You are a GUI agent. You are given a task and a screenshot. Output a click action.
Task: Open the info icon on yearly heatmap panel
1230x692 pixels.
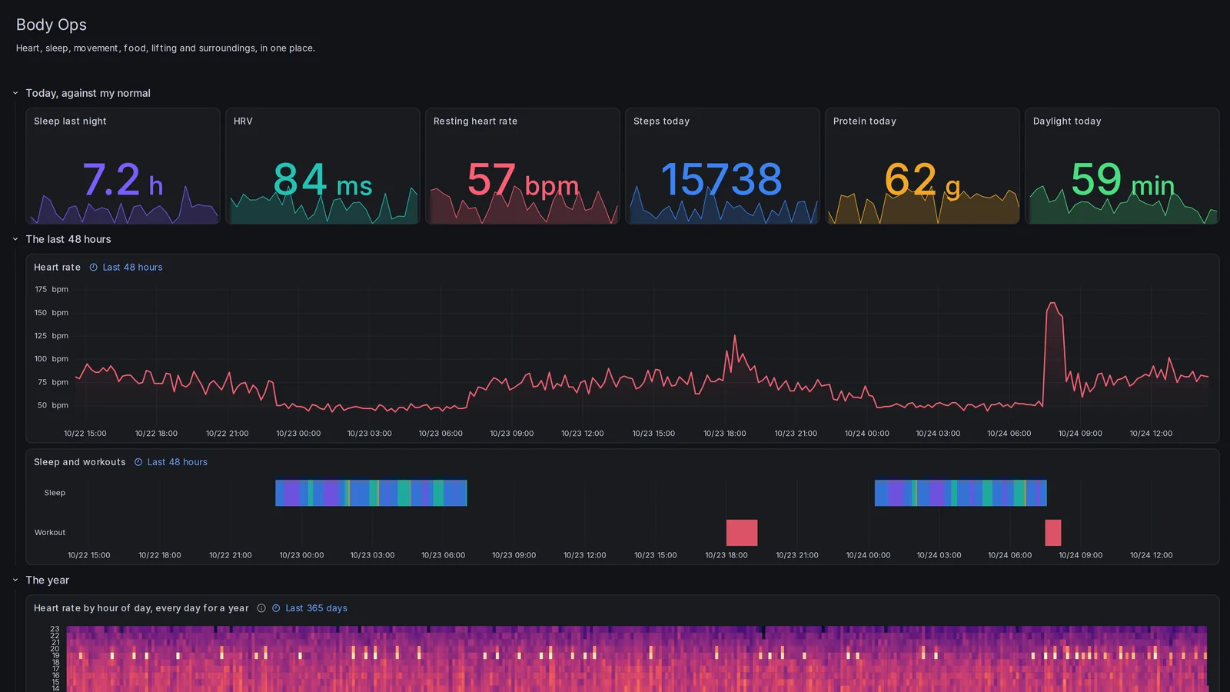point(261,608)
